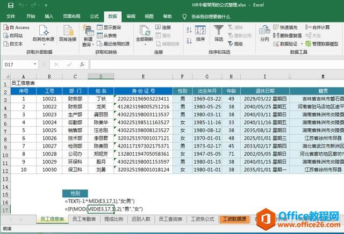Open the 排序 dialog

tap(200, 33)
